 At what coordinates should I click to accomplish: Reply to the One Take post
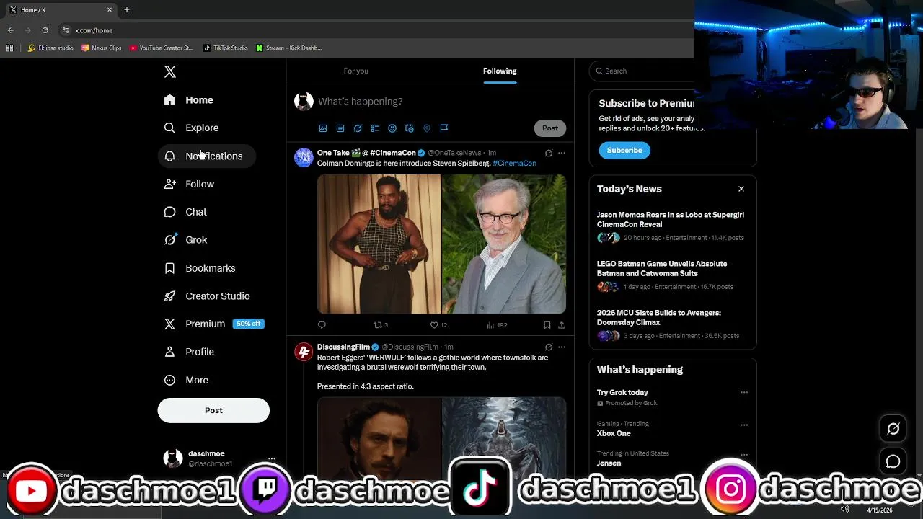click(322, 325)
